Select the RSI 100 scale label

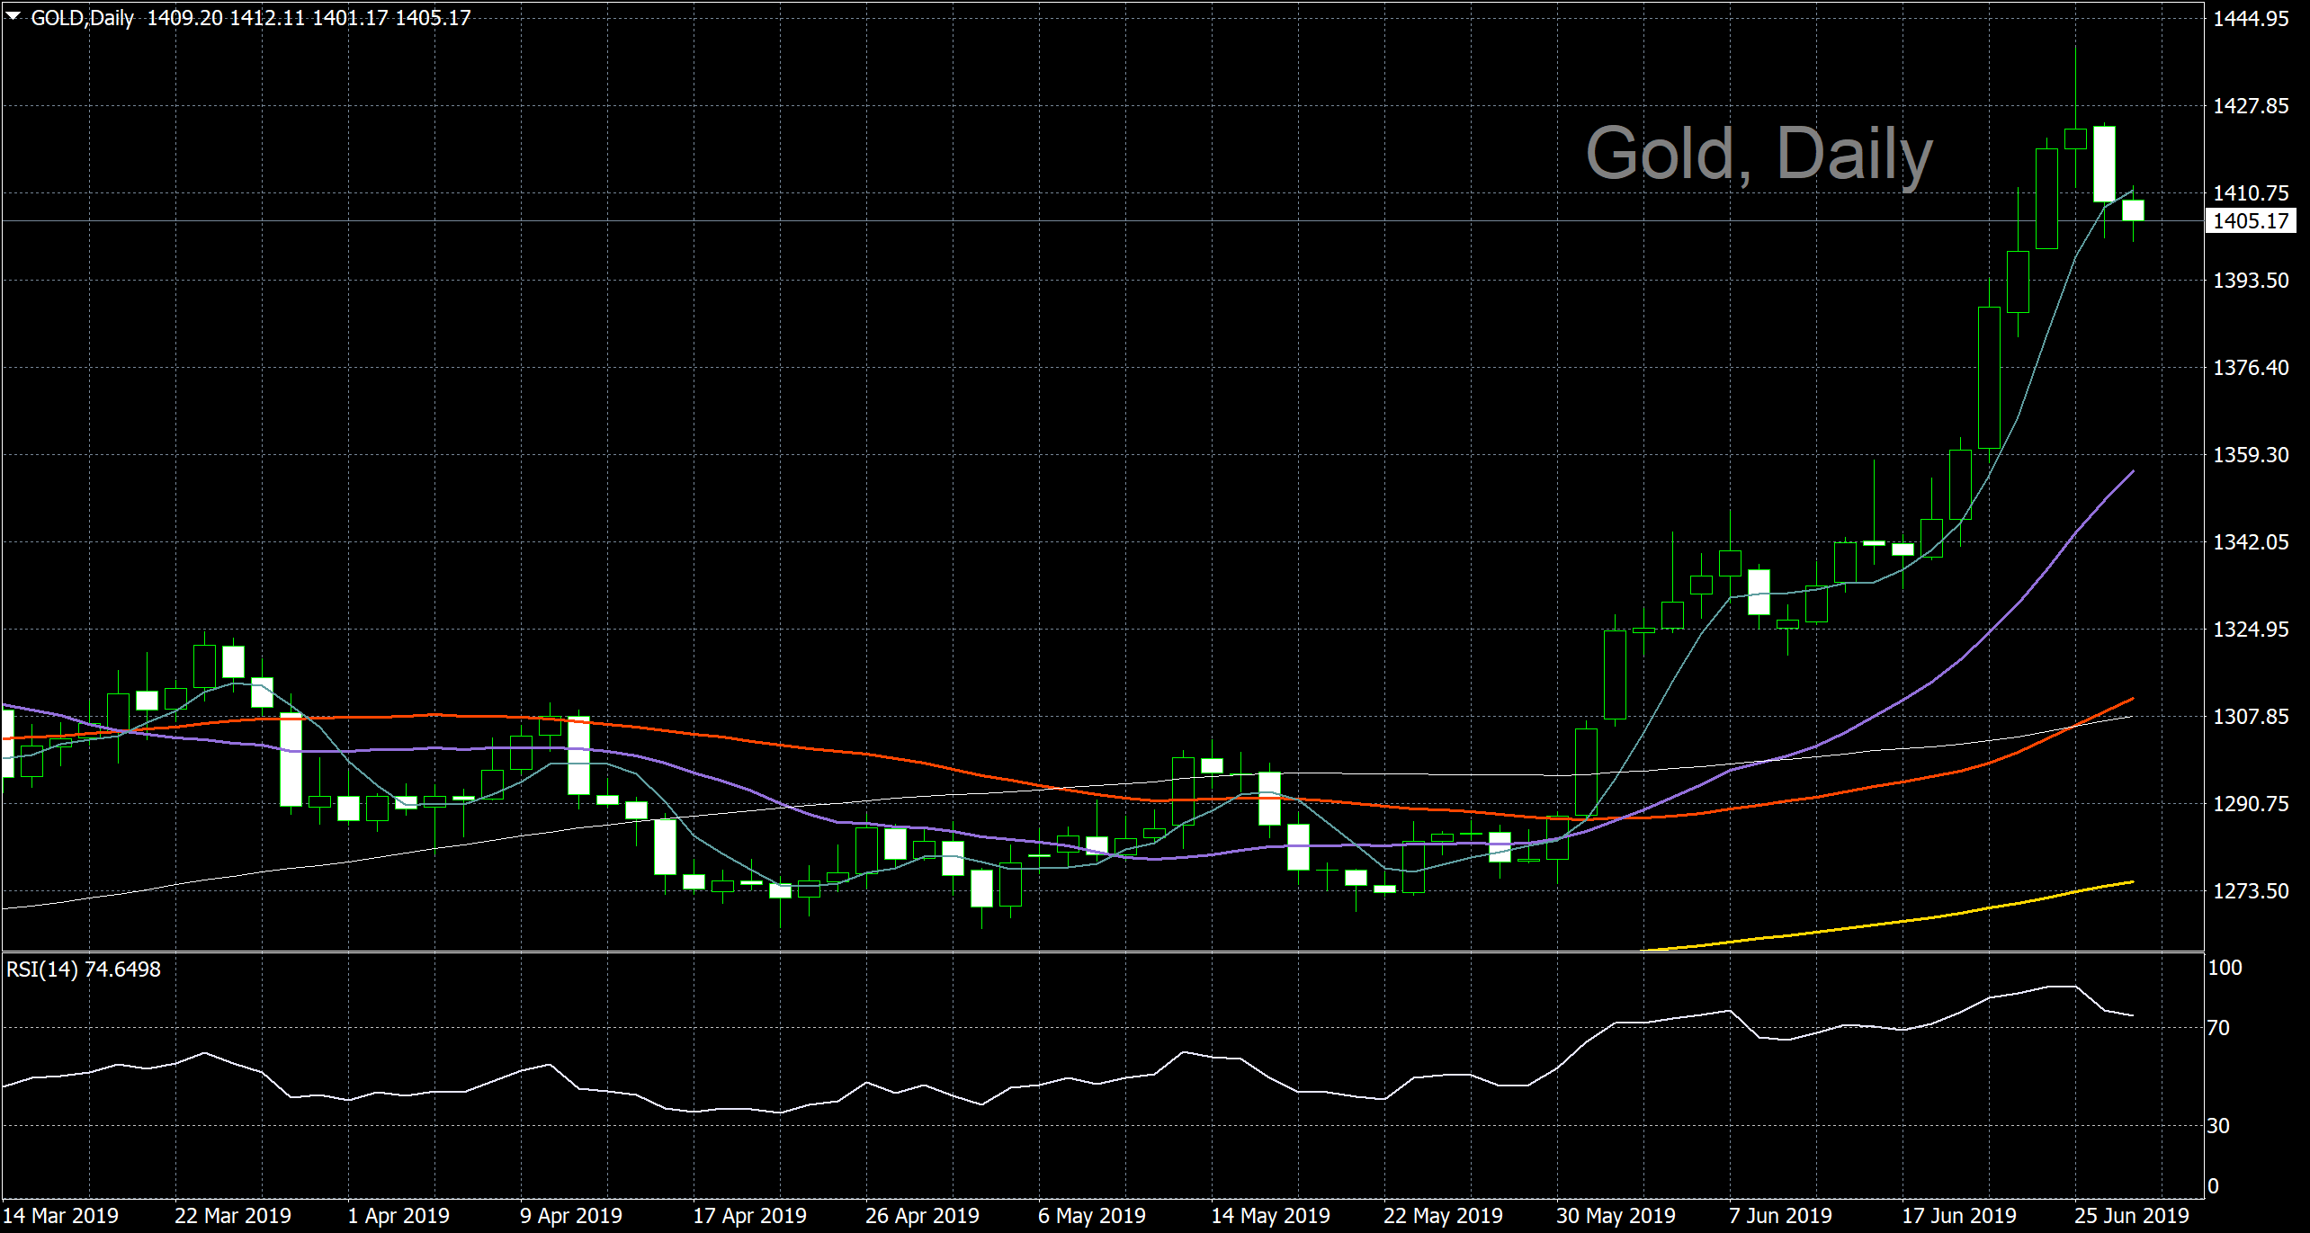(x=2225, y=968)
